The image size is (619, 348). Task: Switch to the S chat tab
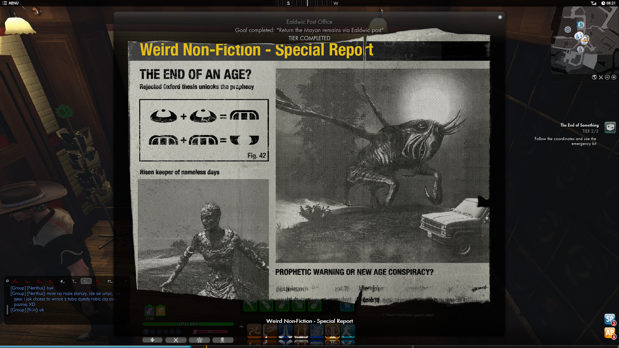[51, 281]
